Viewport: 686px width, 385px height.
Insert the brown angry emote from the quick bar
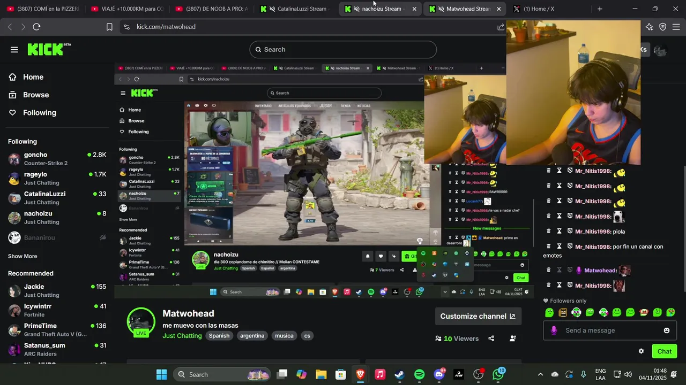[x=563, y=312]
